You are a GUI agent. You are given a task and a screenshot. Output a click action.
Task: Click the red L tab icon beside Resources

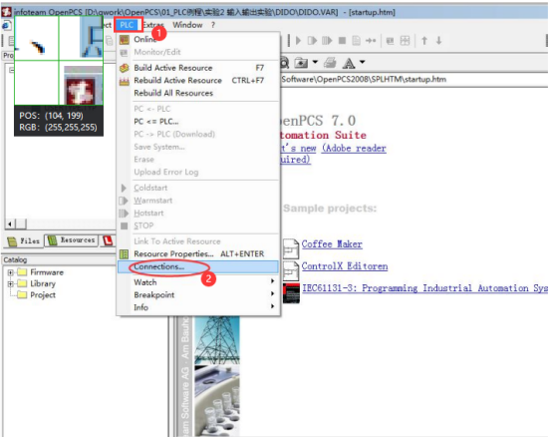coord(108,240)
